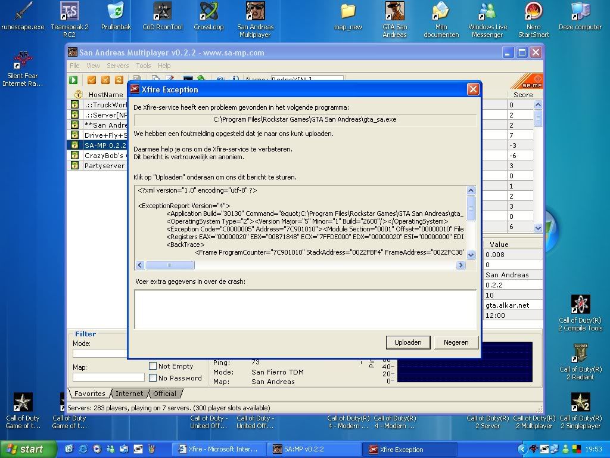Open the Servers menu
This screenshot has width=610, height=458.
(117, 66)
